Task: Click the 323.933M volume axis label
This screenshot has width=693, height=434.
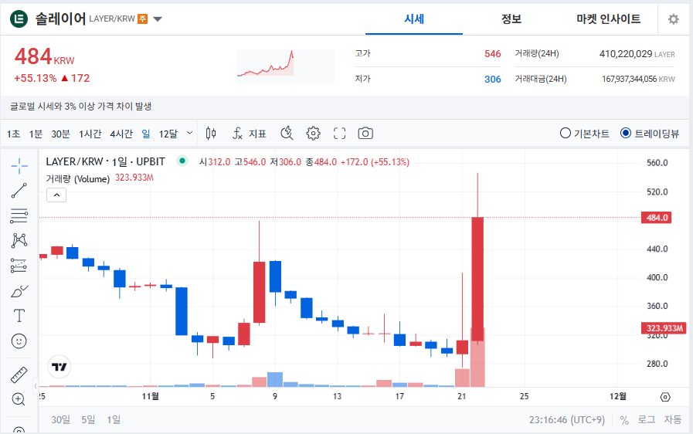Action: point(664,328)
